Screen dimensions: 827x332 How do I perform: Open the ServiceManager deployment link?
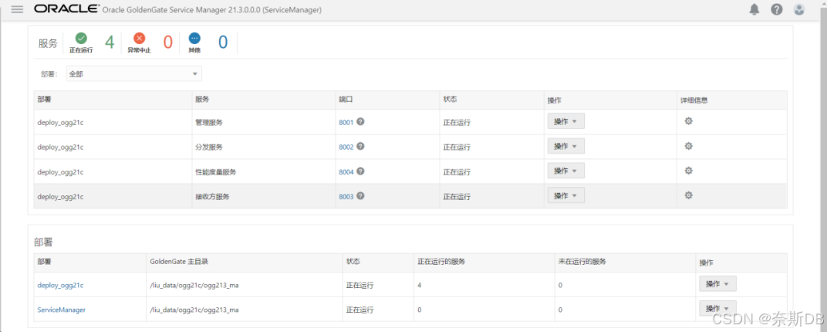tap(61, 310)
